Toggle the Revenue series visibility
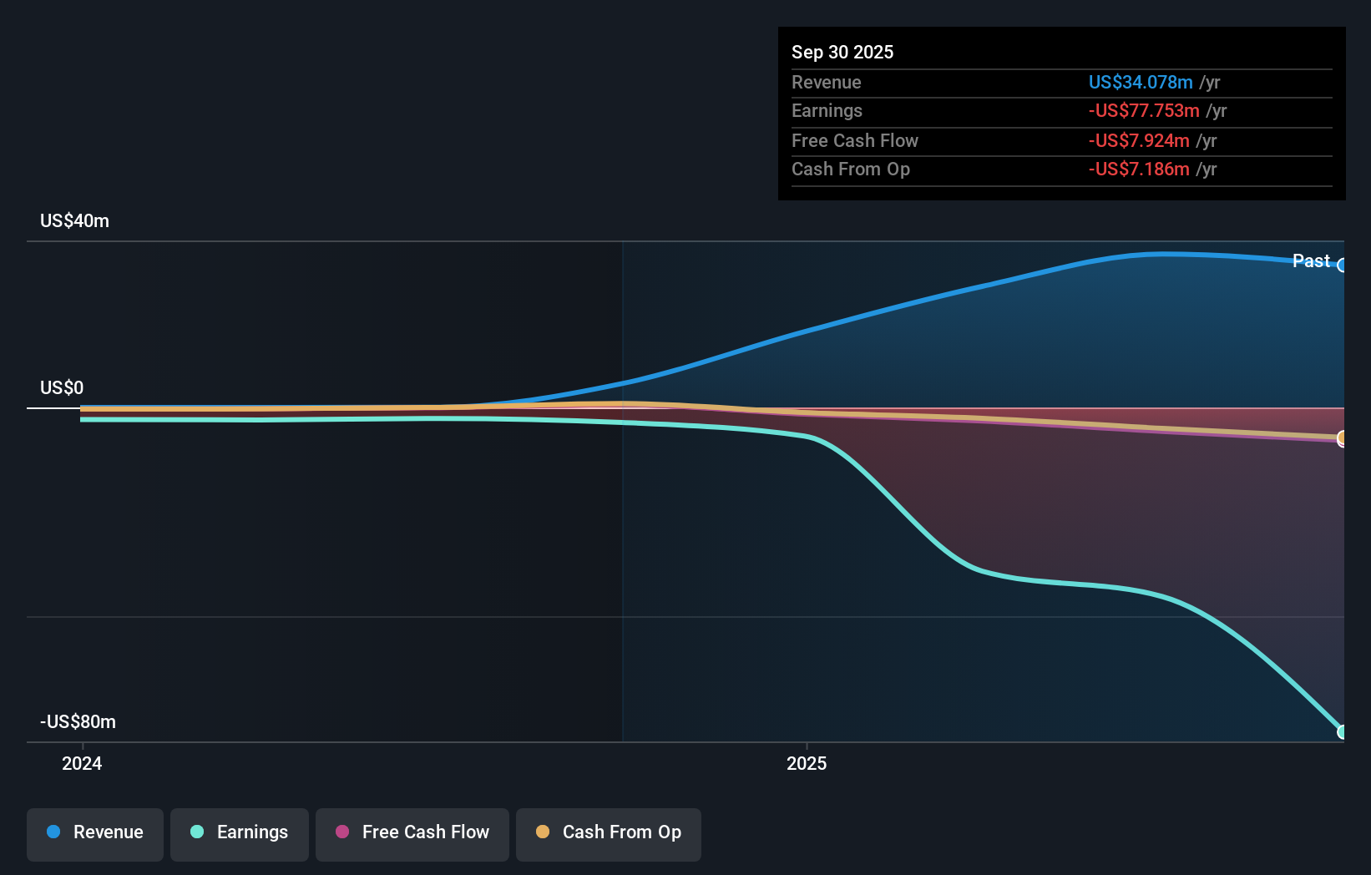1371x875 pixels. pyautogui.click(x=94, y=832)
